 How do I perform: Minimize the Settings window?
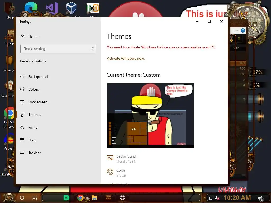[197, 21]
